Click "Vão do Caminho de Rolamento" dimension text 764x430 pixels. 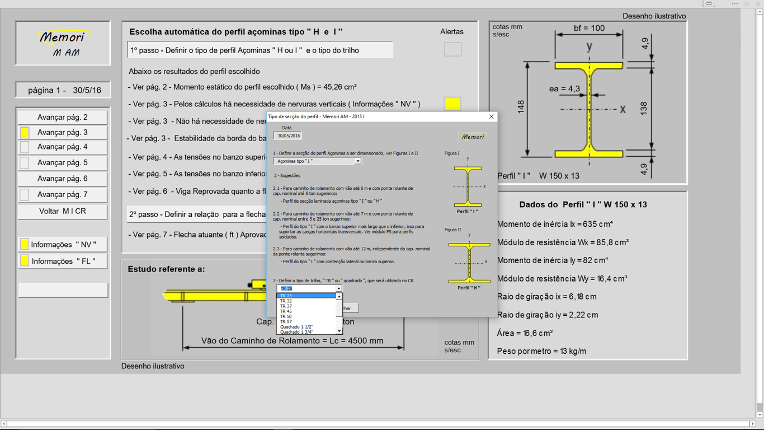[x=293, y=340]
